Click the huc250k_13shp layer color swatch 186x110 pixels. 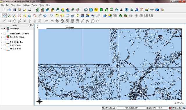click(x=8, y=39)
